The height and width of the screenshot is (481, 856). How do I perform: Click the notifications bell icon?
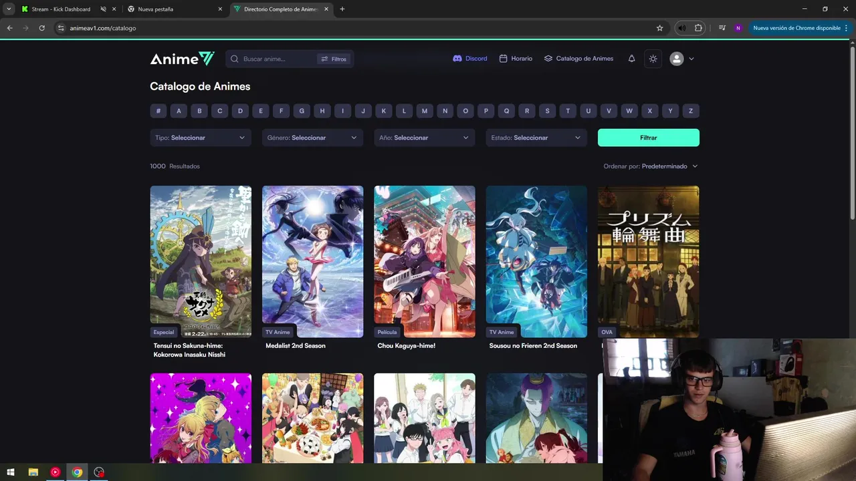coord(631,59)
